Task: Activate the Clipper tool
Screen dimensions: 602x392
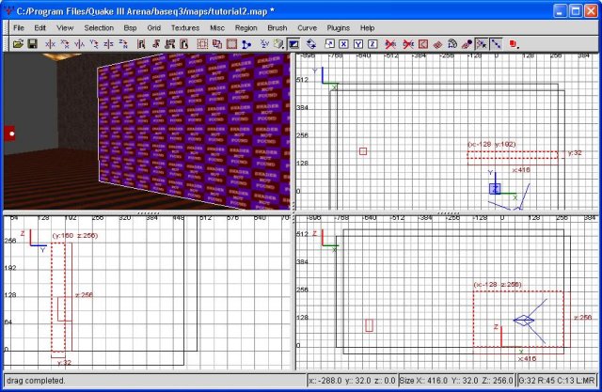Action: point(246,44)
